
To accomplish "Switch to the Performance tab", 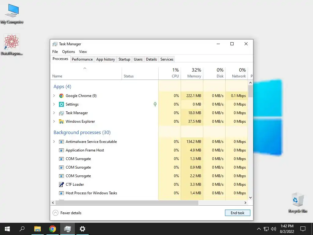I will click(82, 59).
